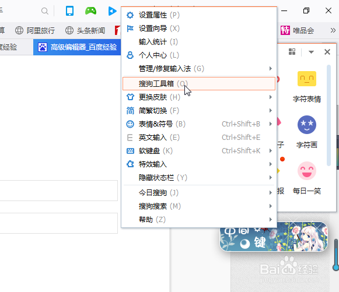Open 每日一笑 pink laughing icon
The image size is (339, 292).
pos(307,171)
